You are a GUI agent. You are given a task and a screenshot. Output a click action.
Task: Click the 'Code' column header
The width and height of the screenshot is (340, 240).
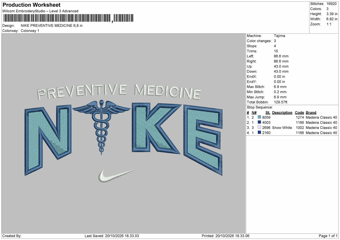299,113
